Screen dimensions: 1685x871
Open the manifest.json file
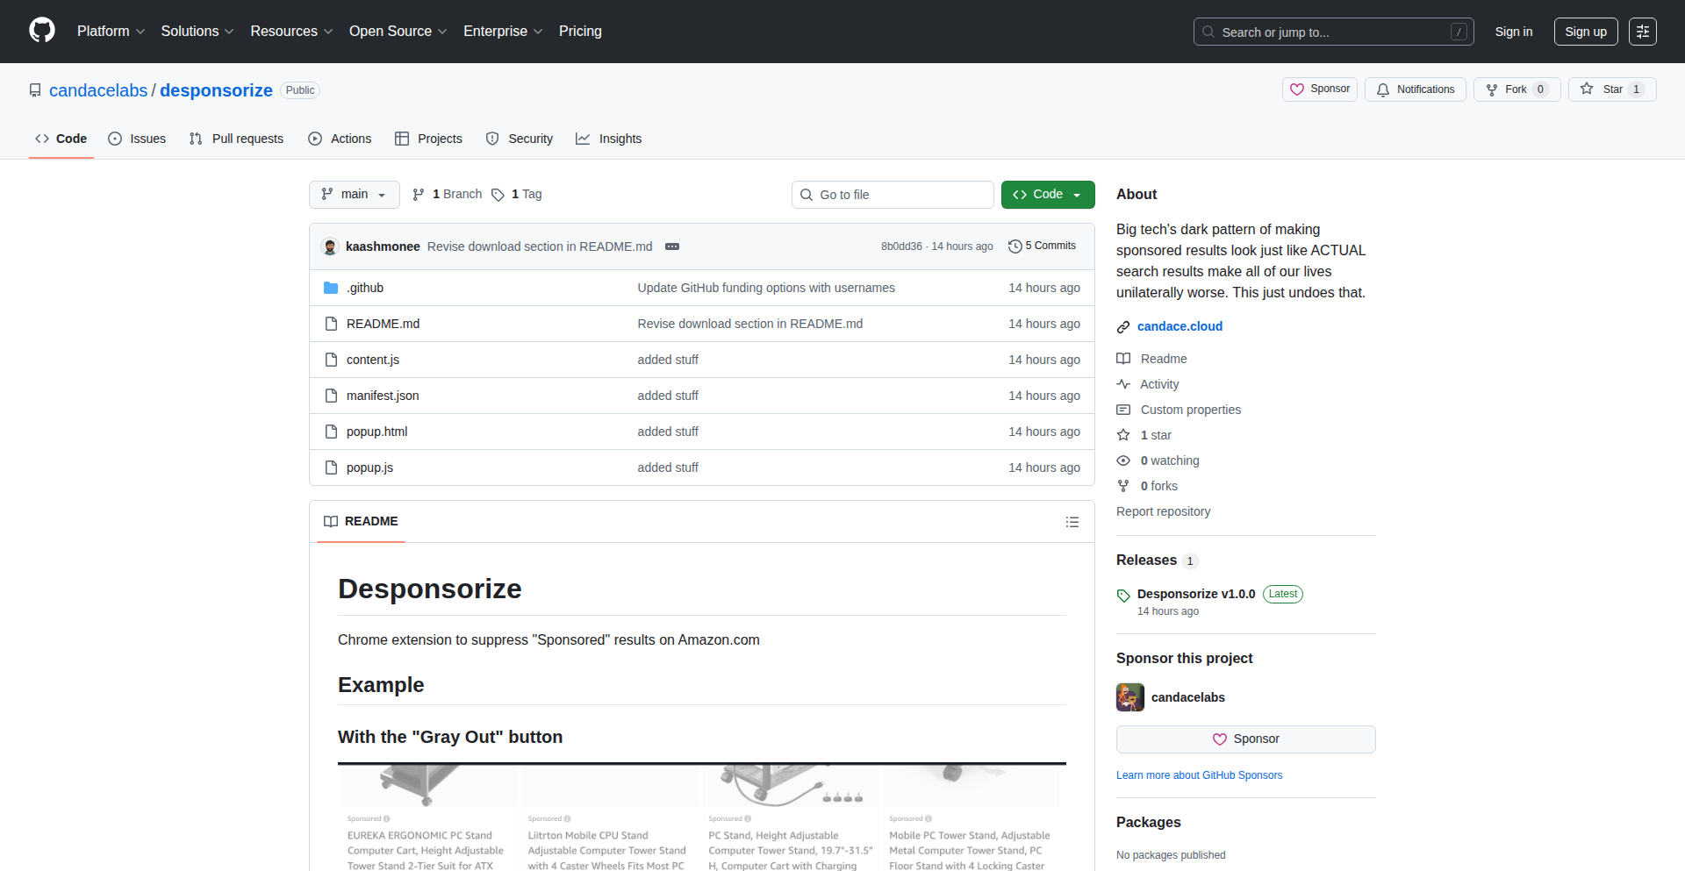383,396
